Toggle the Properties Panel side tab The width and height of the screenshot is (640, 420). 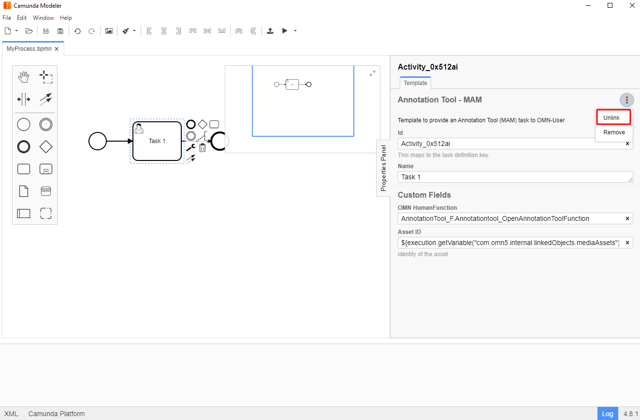pos(383,168)
